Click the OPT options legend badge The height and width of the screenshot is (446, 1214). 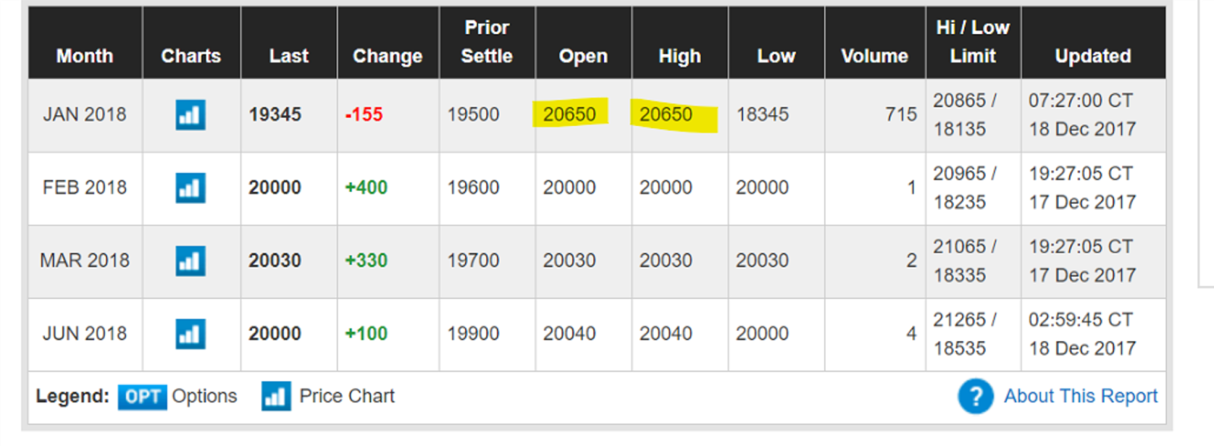click(x=142, y=397)
